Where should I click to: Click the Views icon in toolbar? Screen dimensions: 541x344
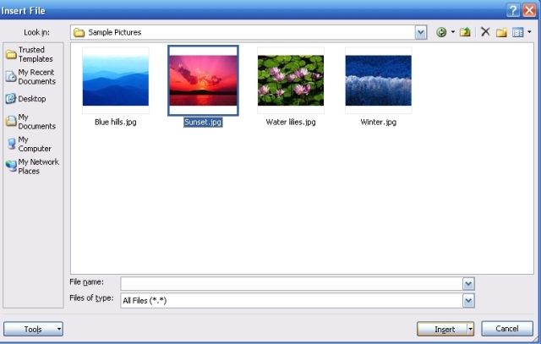point(517,32)
